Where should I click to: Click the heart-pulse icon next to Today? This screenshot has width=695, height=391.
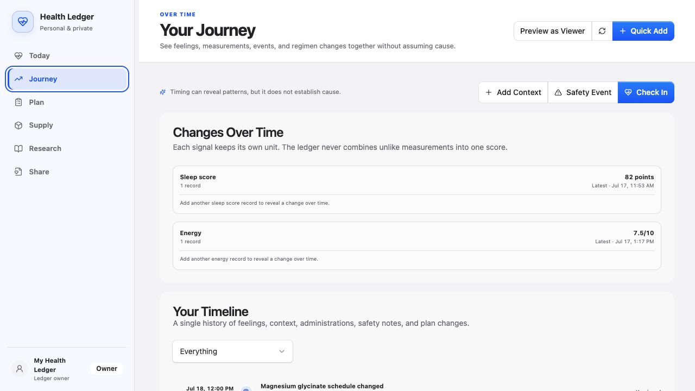[x=18, y=55]
